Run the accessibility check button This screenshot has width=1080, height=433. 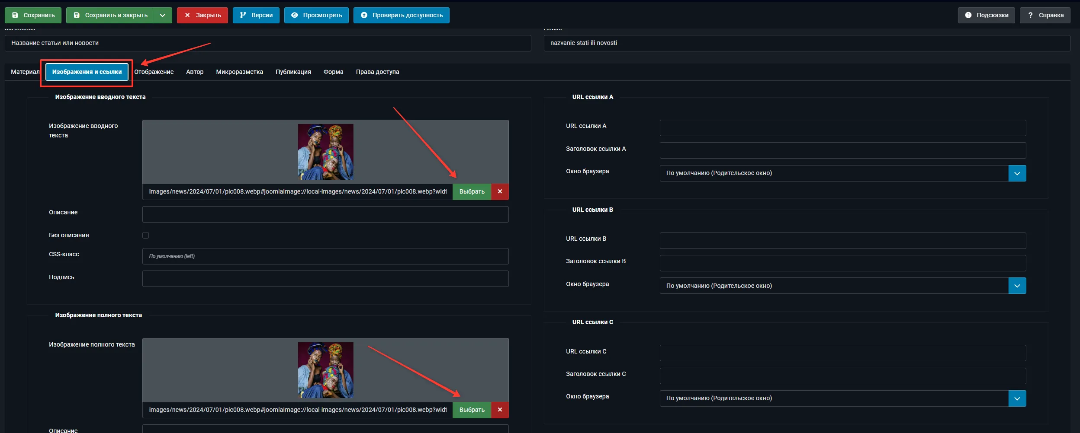401,15
